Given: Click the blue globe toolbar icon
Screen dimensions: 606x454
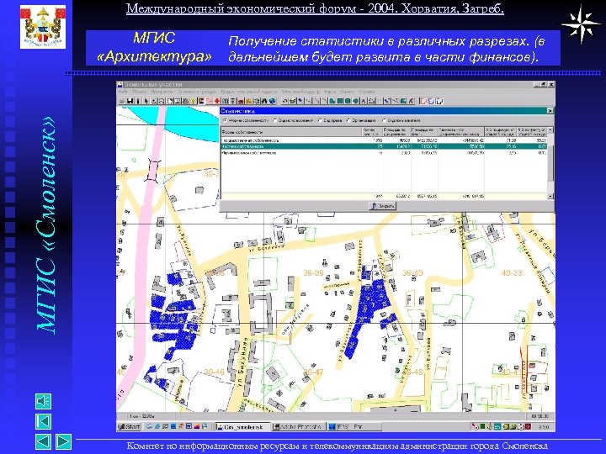Looking at the screenshot, I should [273, 101].
